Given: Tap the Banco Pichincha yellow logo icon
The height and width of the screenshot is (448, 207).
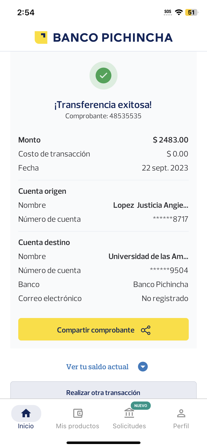Looking at the screenshot, I should pyautogui.click(x=41, y=37).
